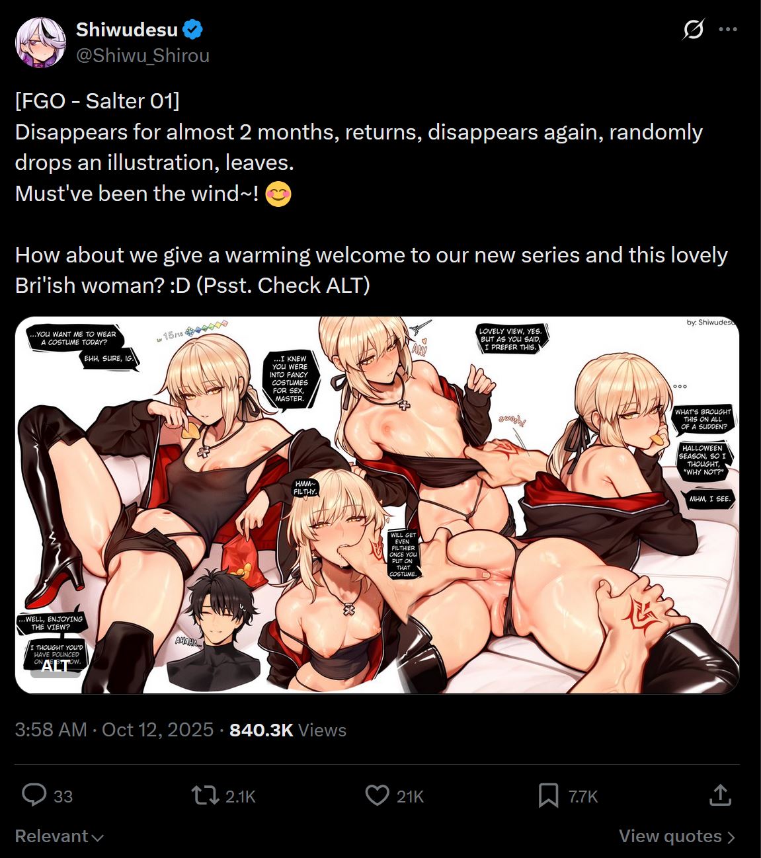Open the Shiwudesu display name
Viewport: 761px width, 858px height.
pos(127,30)
